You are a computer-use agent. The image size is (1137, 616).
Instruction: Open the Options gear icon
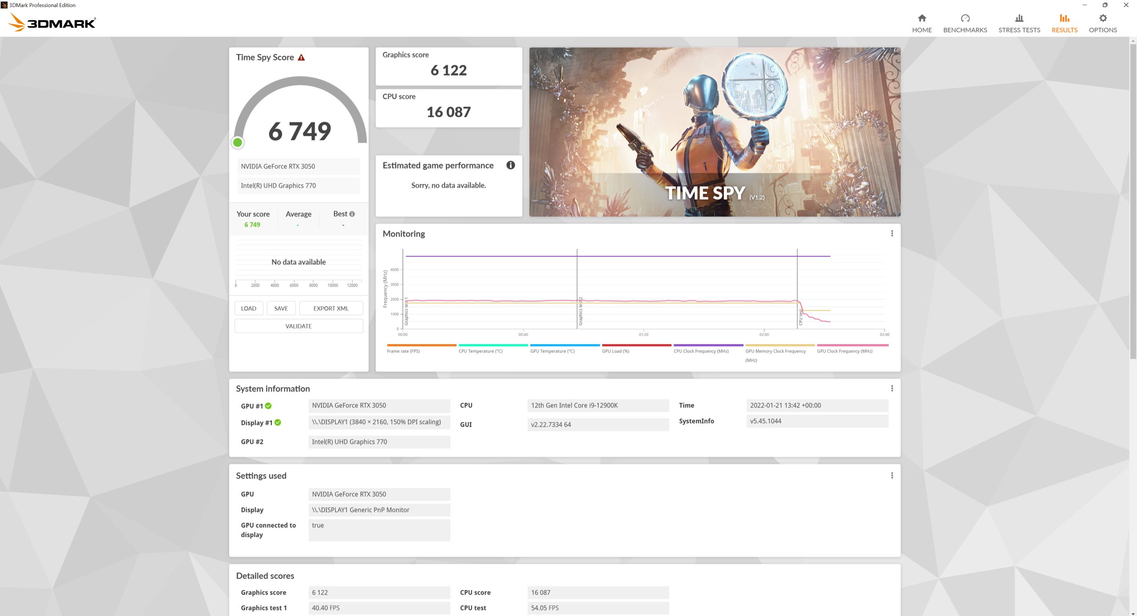pos(1102,19)
